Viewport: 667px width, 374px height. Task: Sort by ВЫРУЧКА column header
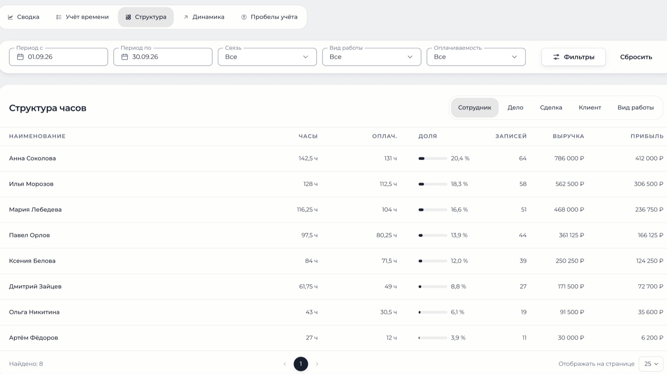[568, 136]
